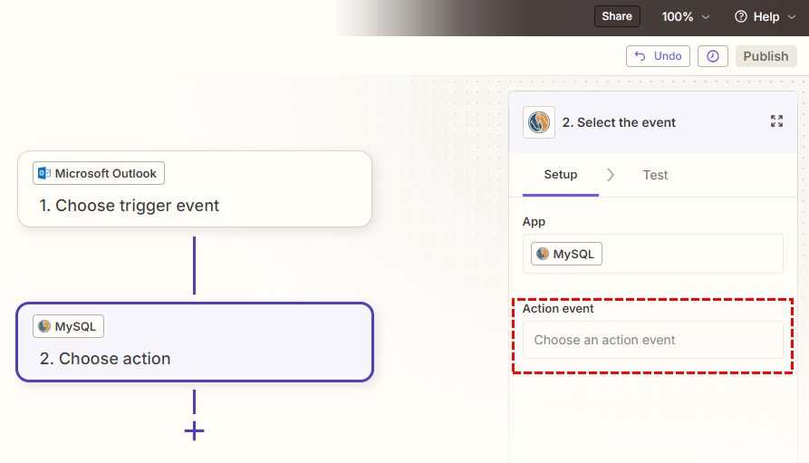809x463 pixels.
Task: Open the Action event dropdown field
Action: click(652, 341)
